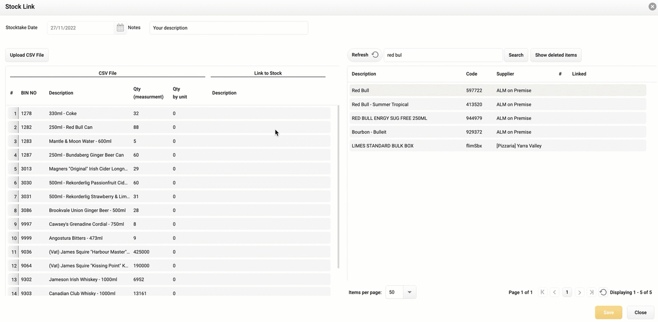Switch to the Link to Stock tab
This screenshot has width=658, height=322.
(x=267, y=73)
